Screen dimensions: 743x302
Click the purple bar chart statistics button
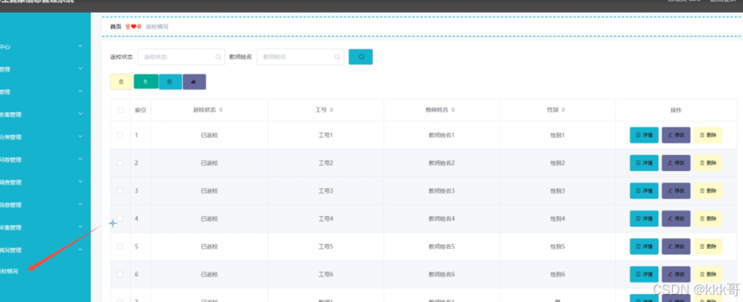[194, 81]
